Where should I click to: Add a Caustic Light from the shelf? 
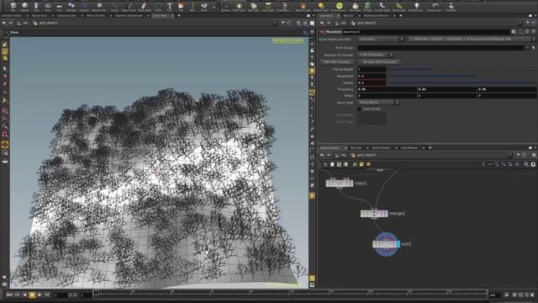coord(382,7)
